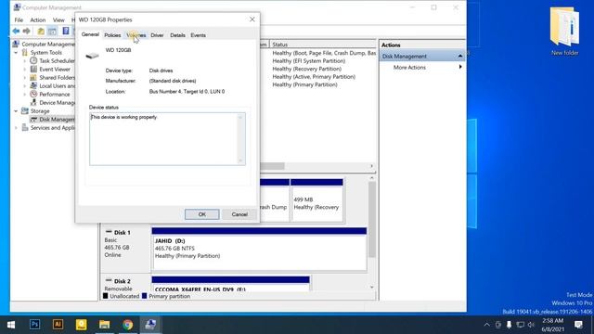Open Google Chrome from the taskbar
The image size is (594, 334).
pos(128,325)
